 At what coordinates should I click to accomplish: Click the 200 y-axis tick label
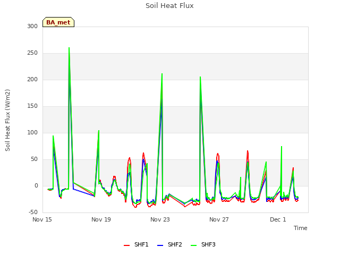(x=32, y=79)
